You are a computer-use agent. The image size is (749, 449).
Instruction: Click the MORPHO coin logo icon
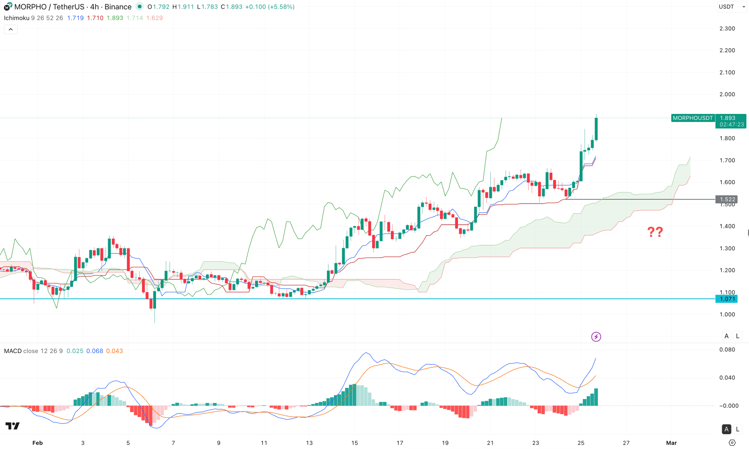7,7
